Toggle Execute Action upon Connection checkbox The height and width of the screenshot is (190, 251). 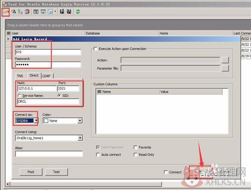point(95,49)
